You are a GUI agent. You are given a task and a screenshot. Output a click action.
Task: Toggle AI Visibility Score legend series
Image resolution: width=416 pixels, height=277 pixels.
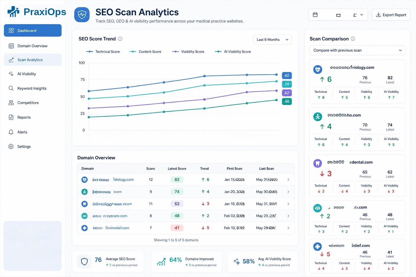pyautogui.click(x=233, y=52)
